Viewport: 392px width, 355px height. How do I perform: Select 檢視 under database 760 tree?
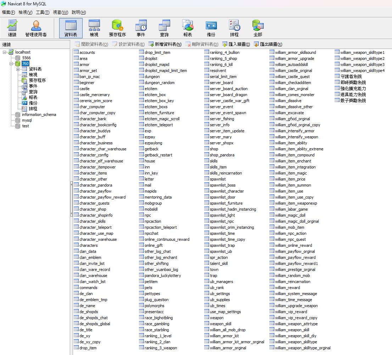[33, 75]
